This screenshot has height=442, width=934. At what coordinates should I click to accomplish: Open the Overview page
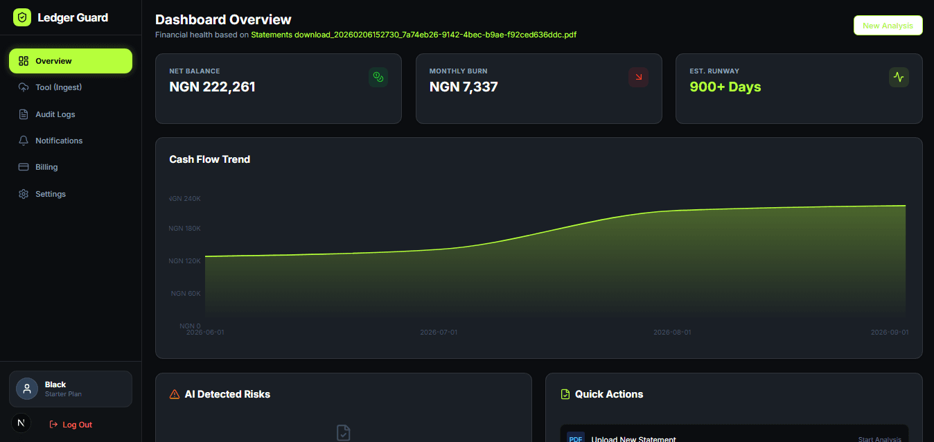point(71,61)
